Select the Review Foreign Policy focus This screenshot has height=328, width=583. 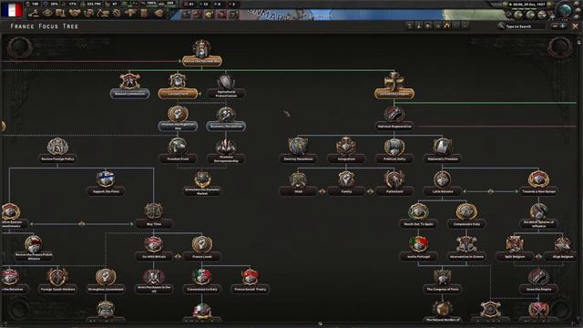(x=57, y=151)
